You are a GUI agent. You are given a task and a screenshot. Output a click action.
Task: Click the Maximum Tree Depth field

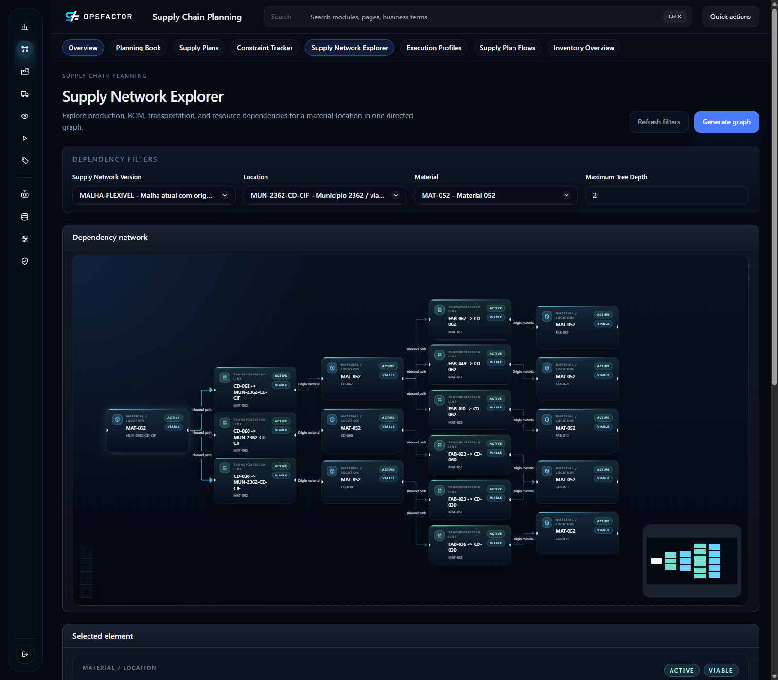click(667, 195)
